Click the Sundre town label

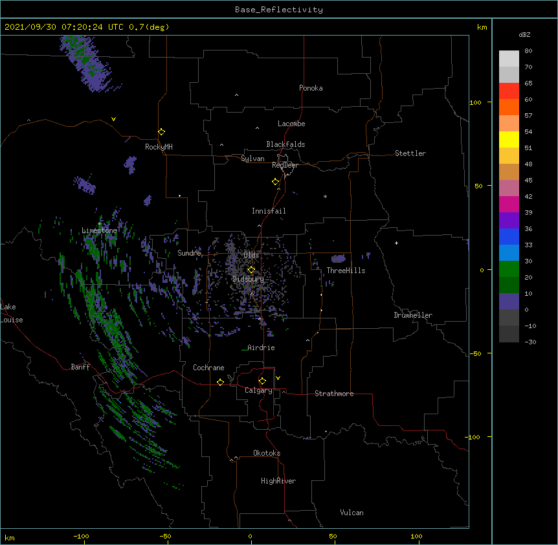pos(189,253)
